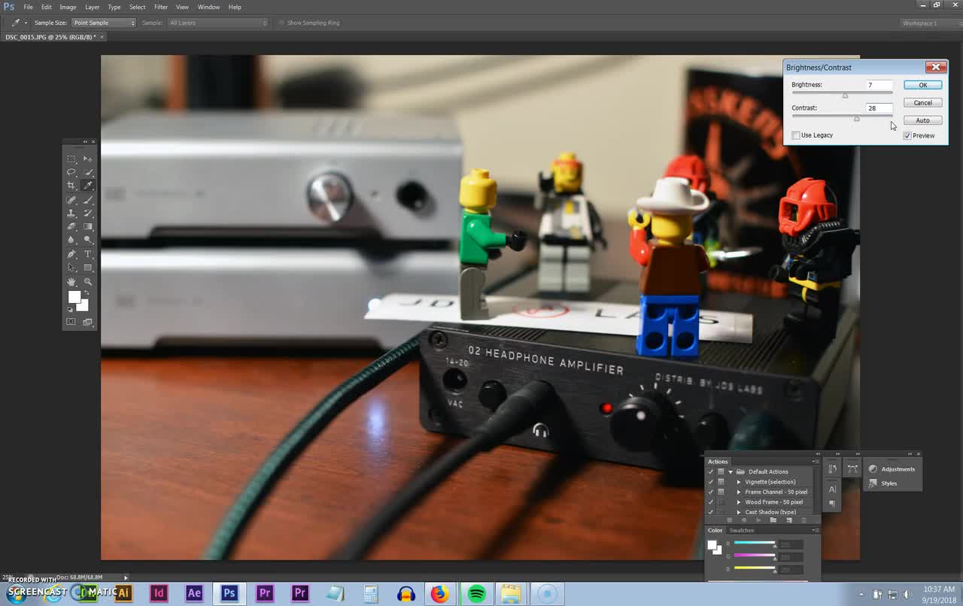
Task: Collapse the Default Actions folder
Action: 731,471
